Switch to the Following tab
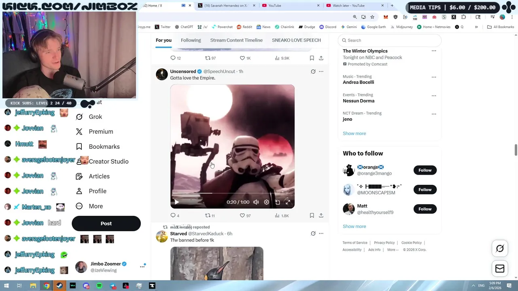 tap(191, 40)
